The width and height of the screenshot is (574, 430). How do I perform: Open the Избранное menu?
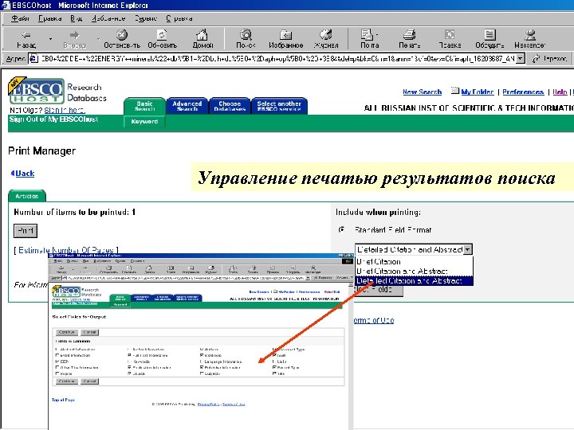(x=108, y=18)
